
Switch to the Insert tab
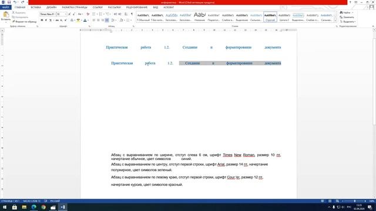click(36, 8)
